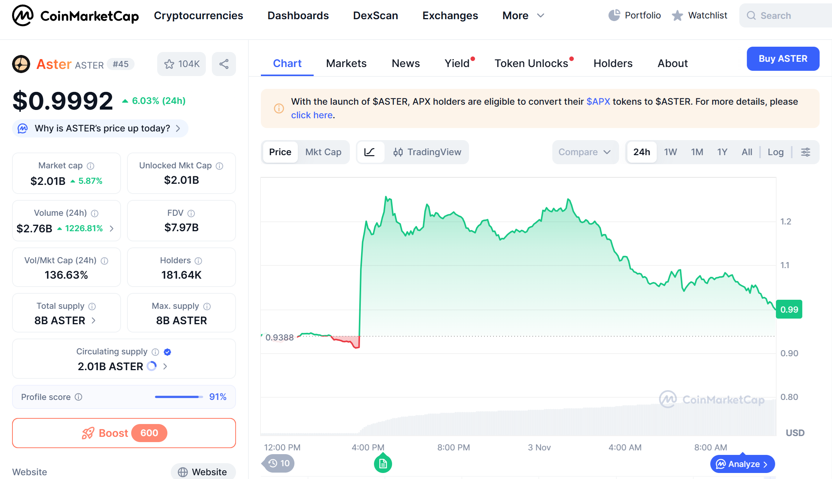The image size is (832, 479).
Task: Follow the 'click here' link in the banner
Action: pyautogui.click(x=311, y=115)
